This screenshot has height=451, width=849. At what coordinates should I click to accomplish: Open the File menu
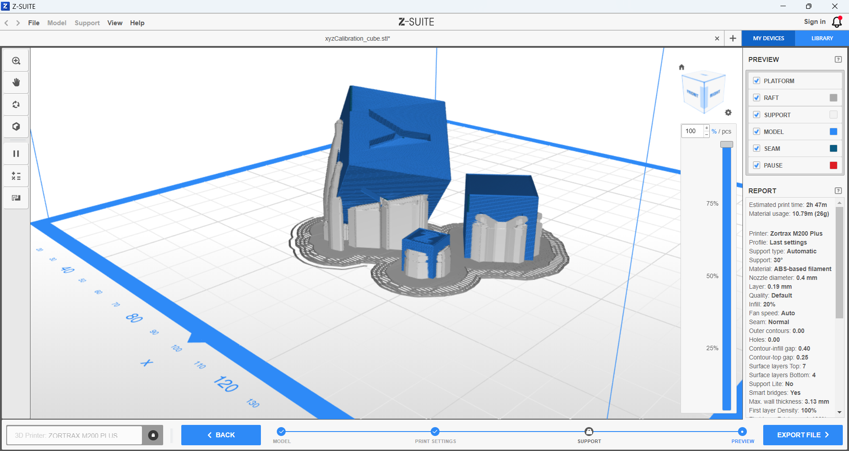(x=34, y=23)
